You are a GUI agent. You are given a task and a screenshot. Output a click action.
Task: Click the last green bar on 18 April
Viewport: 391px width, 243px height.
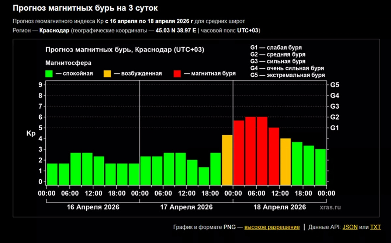tap(321, 167)
